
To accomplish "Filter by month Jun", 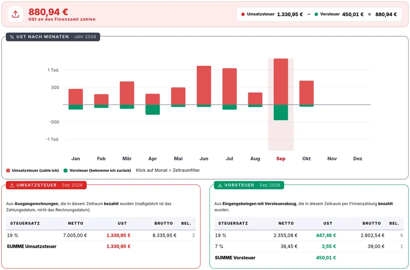I will tap(204, 159).
